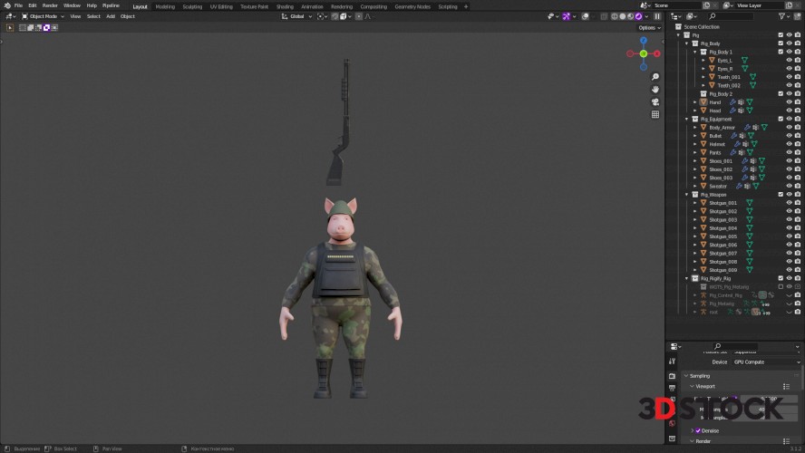Click new scene icon beside Scene
This screenshot has height=453, width=805.
coord(706,5)
